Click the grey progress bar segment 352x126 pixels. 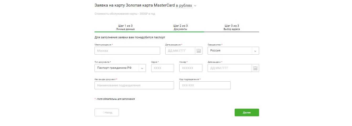[232, 32]
